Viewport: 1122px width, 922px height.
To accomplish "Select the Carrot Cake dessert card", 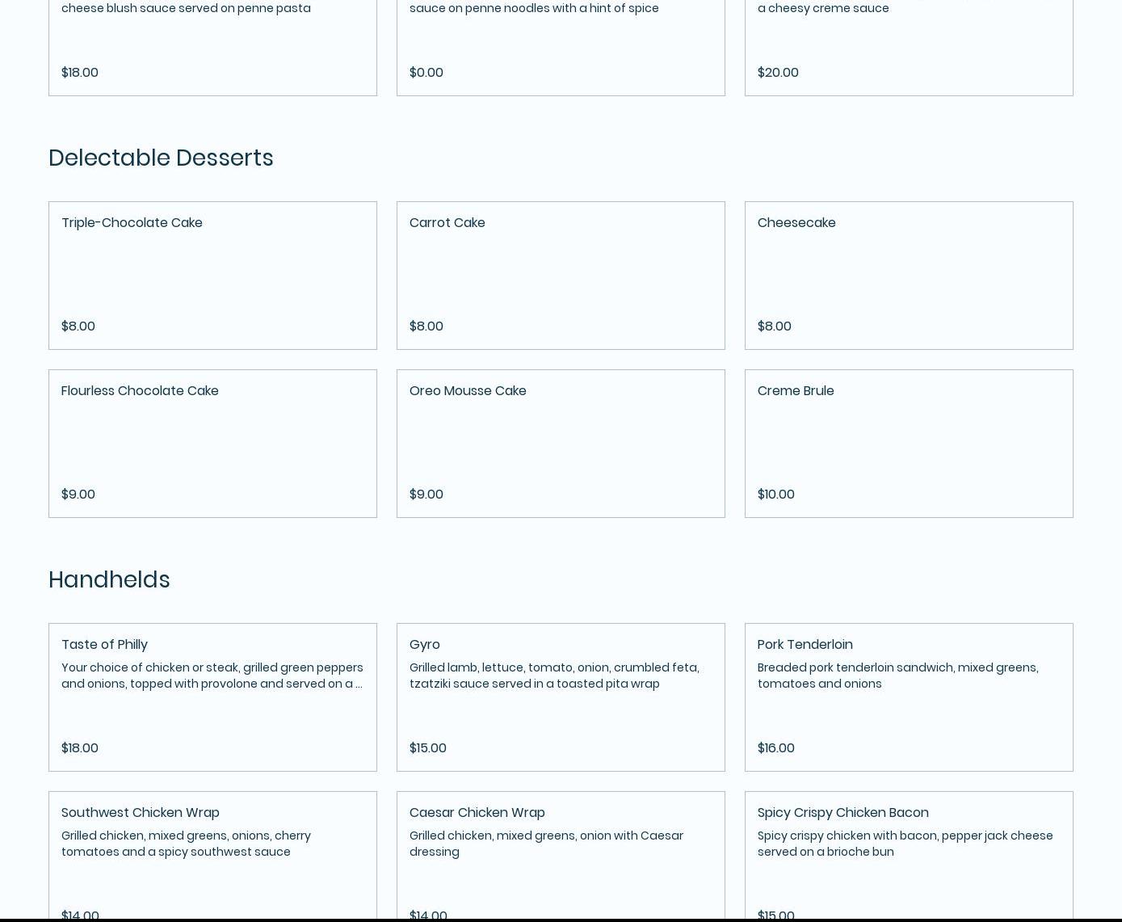I will (447, 222).
